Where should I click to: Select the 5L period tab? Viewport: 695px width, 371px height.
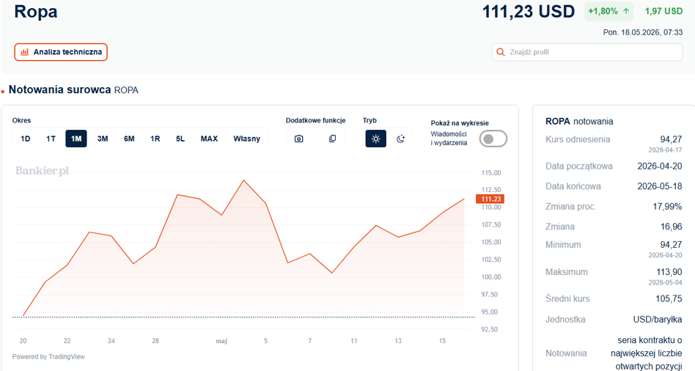[x=180, y=139]
